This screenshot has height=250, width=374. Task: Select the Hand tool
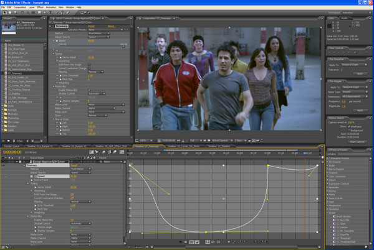[10, 12]
